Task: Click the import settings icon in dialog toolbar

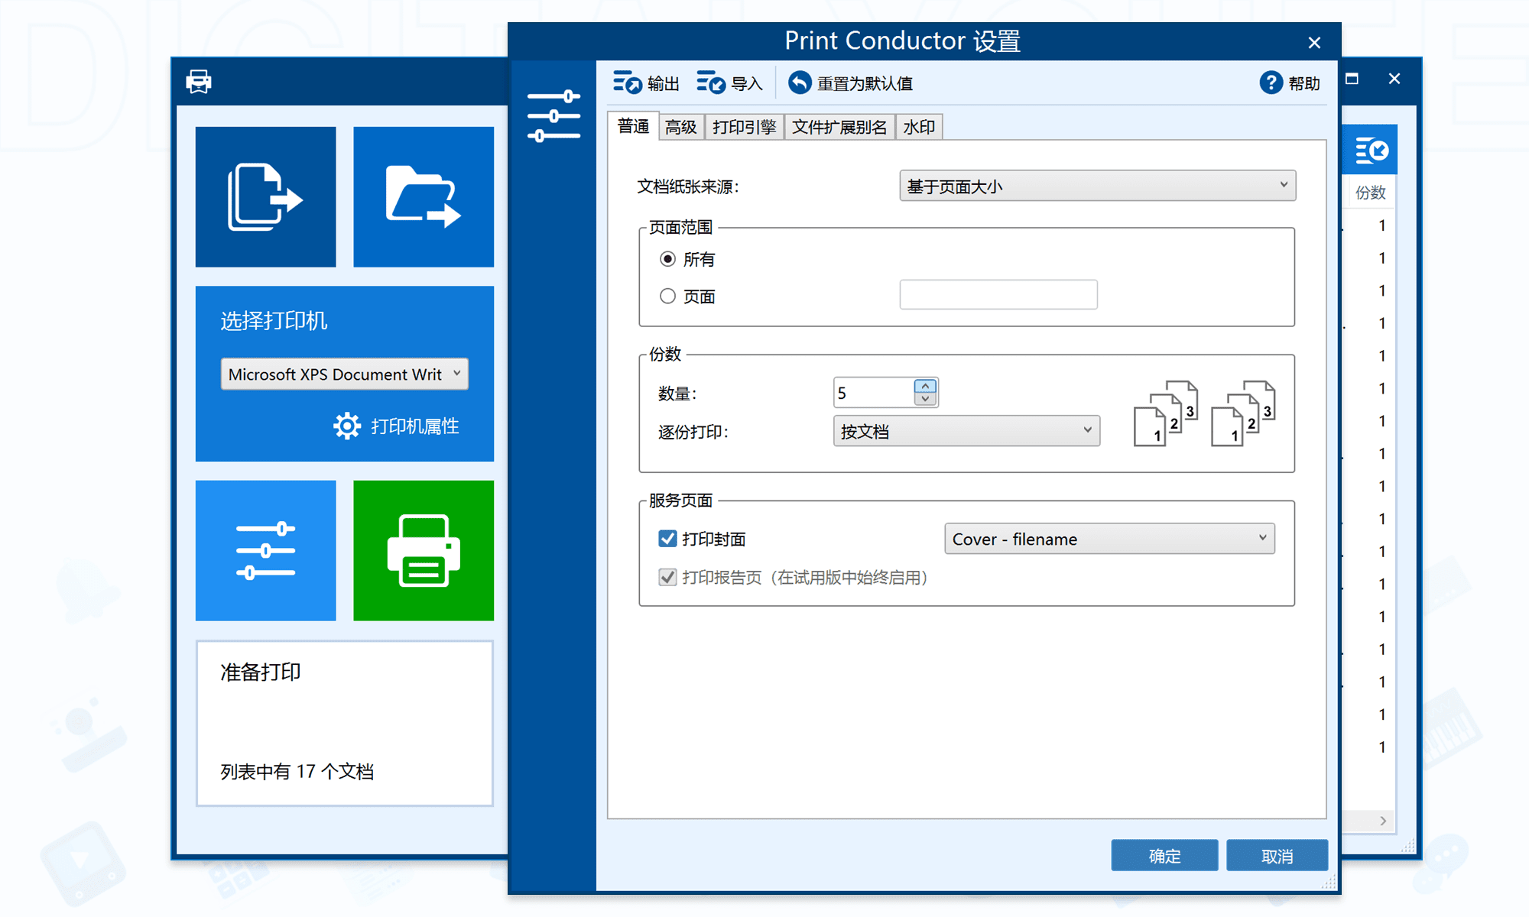Action: pyautogui.click(x=710, y=83)
